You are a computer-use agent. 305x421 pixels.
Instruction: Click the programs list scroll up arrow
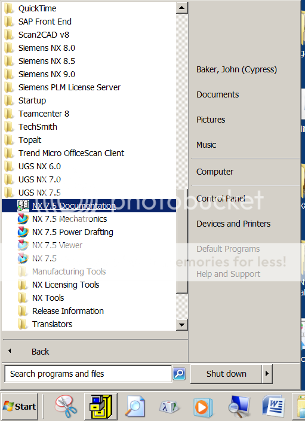(x=181, y=8)
